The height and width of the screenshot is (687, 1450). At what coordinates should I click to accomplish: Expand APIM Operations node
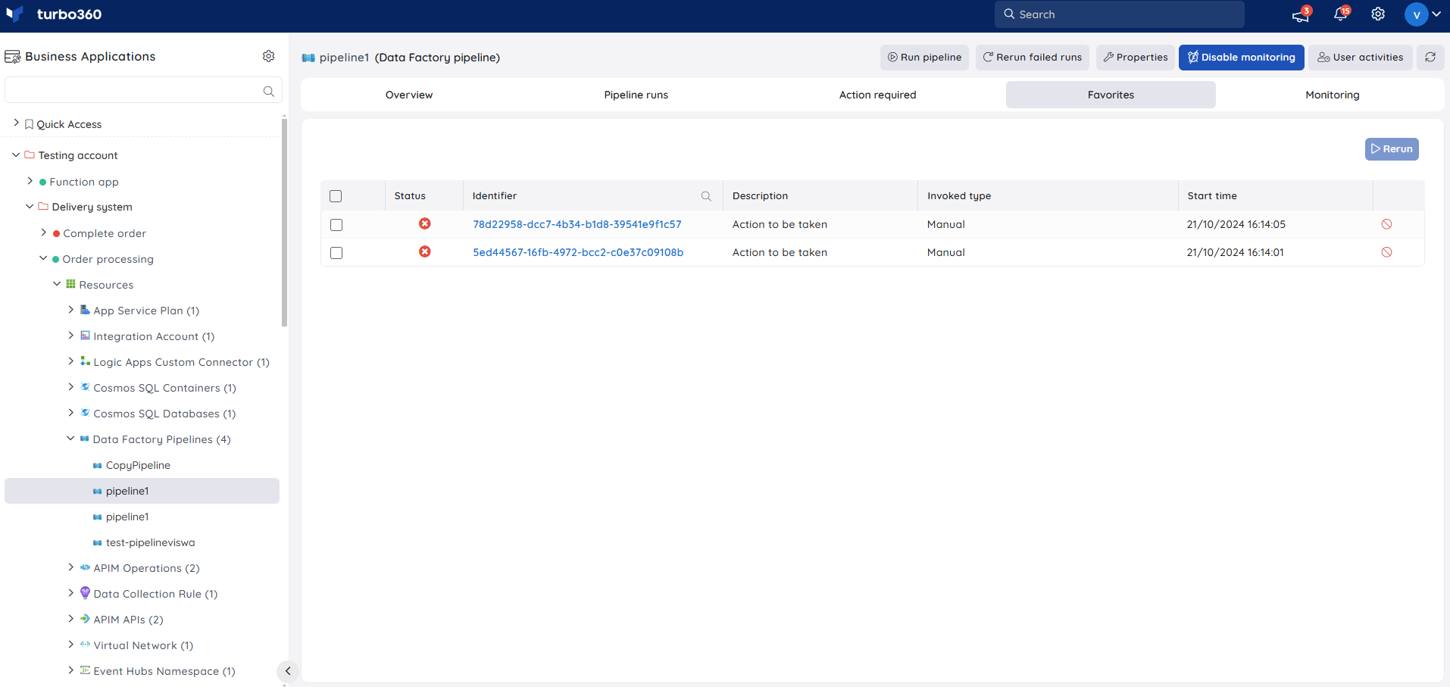coord(70,567)
